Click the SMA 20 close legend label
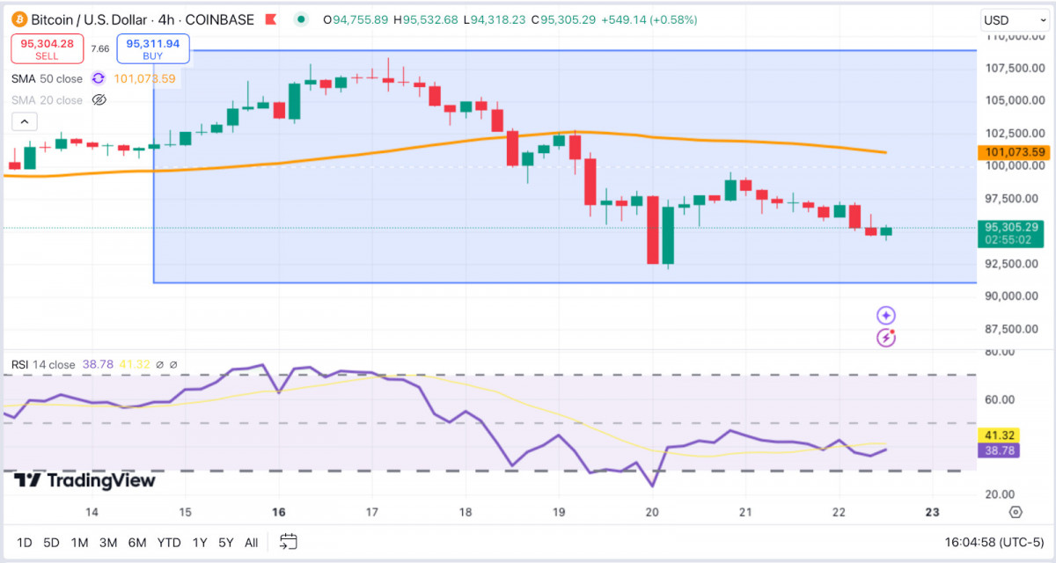1056x563 pixels. click(x=47, y=100)
